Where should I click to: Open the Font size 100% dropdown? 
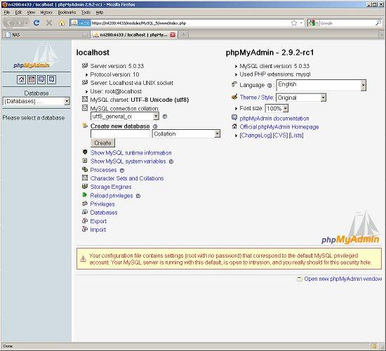(x=277, y=108)
